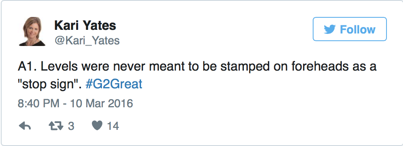The image size is (403, 146).
Task: Open the #G2Great hashtag
Action: (114, 84)
